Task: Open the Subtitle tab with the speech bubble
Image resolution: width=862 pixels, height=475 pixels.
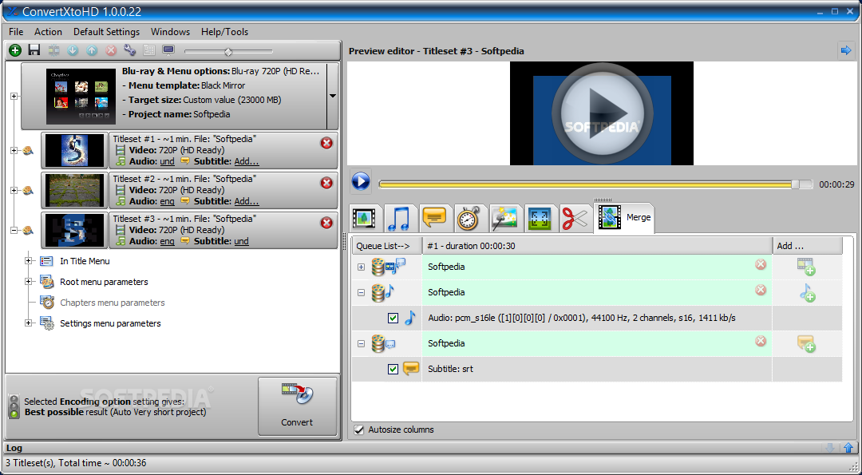Action: coord(435,218)
